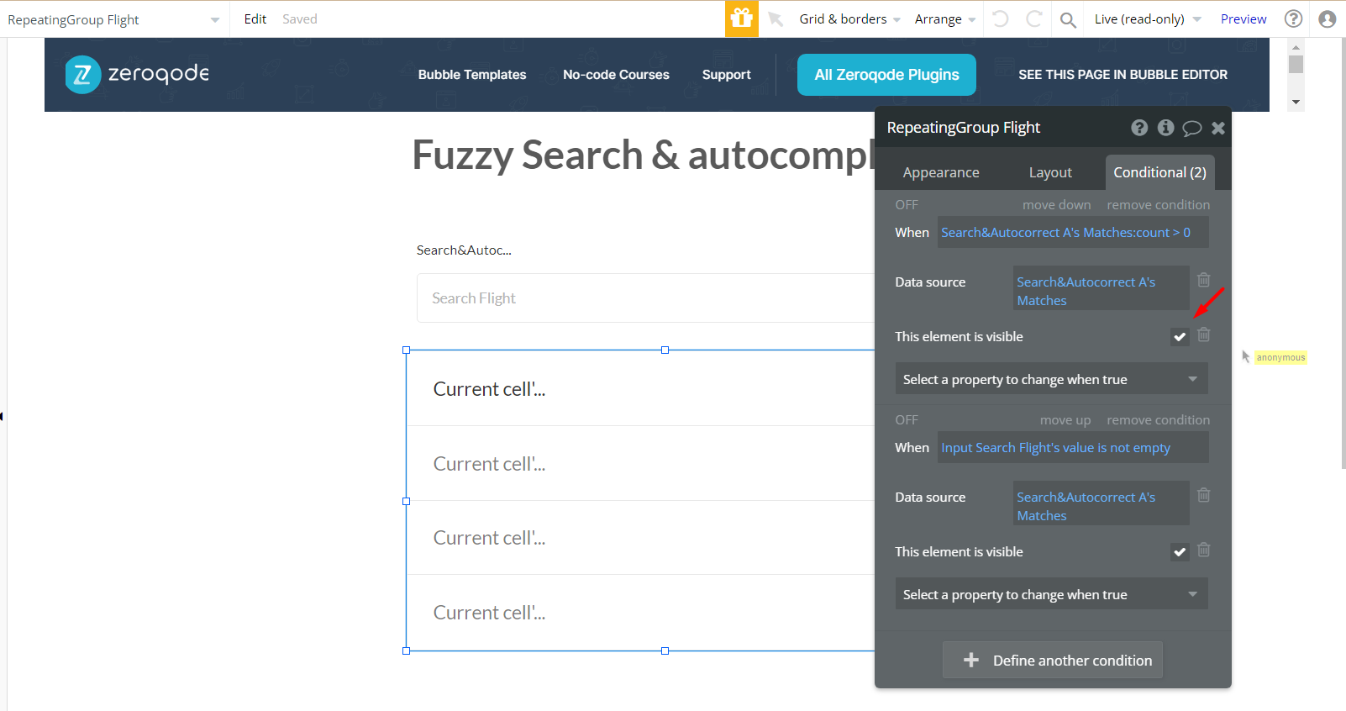Click the Search Flight input field
The height and width of the screenshot is (711, 1346).
click(645, 298)
